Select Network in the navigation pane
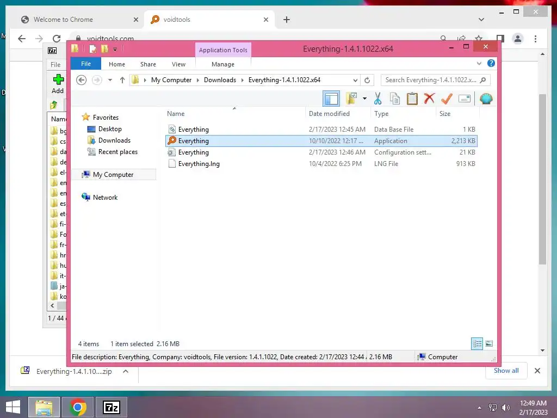Image resolution: width=557 pixels, height=418 pixels. (105, 197)
